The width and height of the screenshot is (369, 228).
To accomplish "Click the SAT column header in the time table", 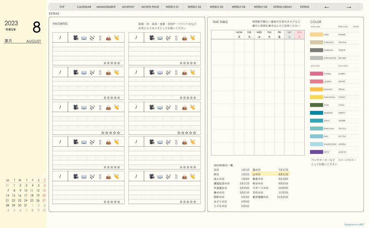I will point(289,35).
